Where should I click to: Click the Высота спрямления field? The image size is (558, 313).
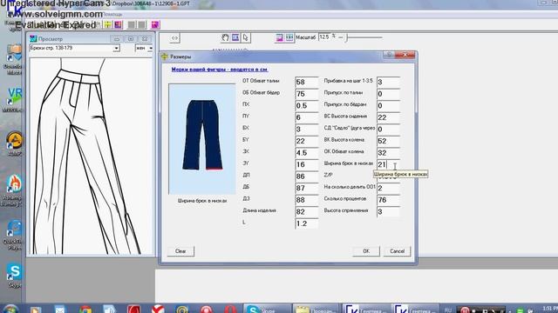point(388,211)
